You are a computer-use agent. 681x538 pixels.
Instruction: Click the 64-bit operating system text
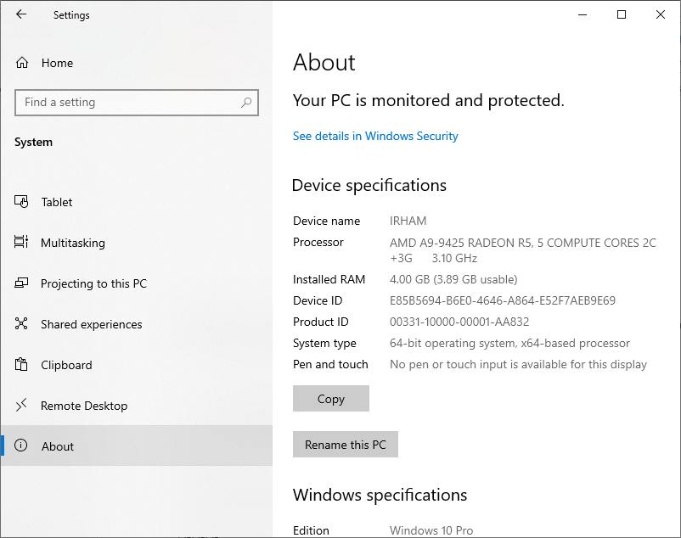(509, 343)
